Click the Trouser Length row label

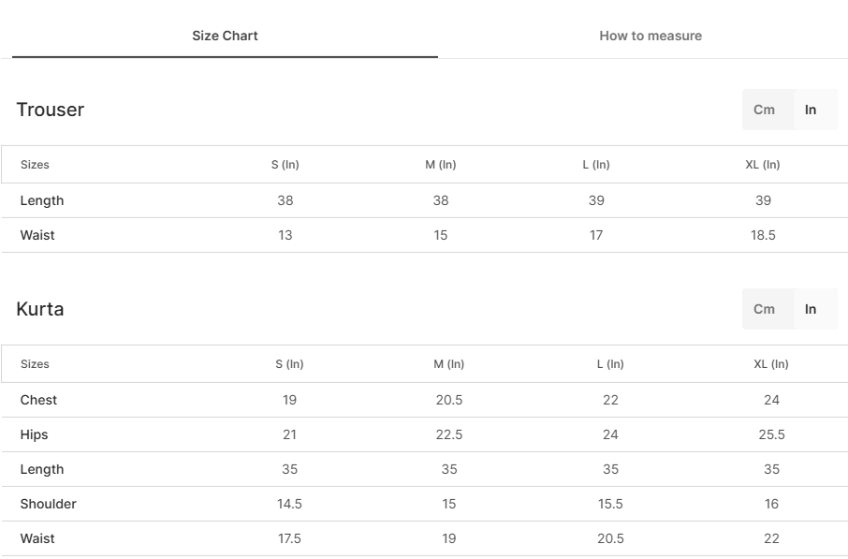click(x=41, y=200)
